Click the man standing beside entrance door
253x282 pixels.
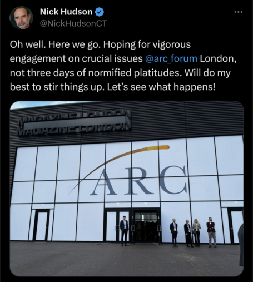click(125, 231)
